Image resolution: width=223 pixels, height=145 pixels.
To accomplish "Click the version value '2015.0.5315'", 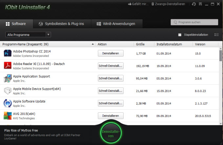I will 203,116.
